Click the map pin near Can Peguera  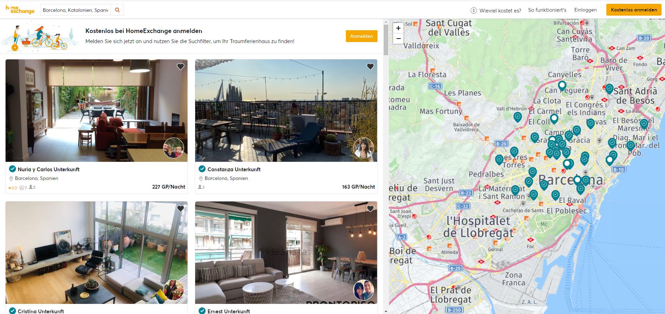click(562, 85)
